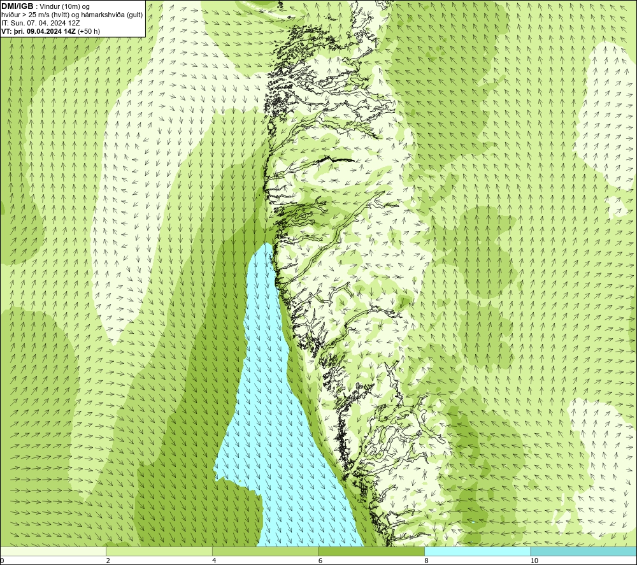Click the '2' scale label
This screenshot has width=637, height=565.
(x=108, y=561)
